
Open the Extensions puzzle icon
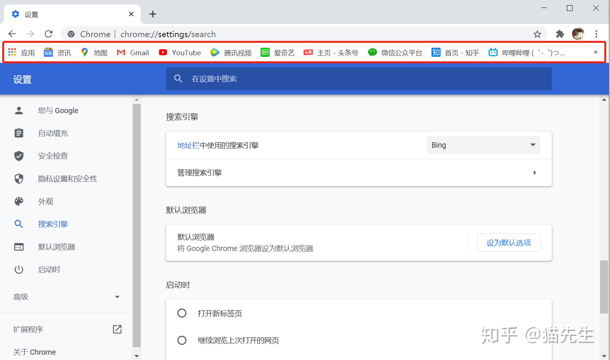(x=560, y=34)
